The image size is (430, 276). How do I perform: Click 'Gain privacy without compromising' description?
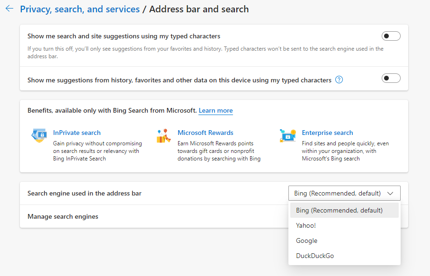pyautogui.click(x=98, y=151)
